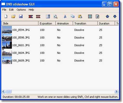
Task: Click file name 100_0609.JPG
Action: click(x=21, y=61)
